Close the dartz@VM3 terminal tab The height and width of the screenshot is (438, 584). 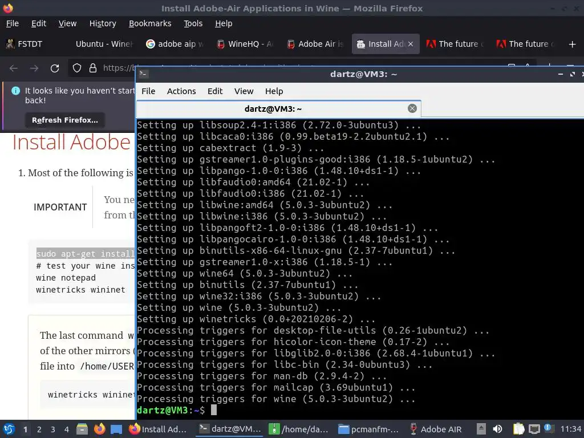point(412,108)
